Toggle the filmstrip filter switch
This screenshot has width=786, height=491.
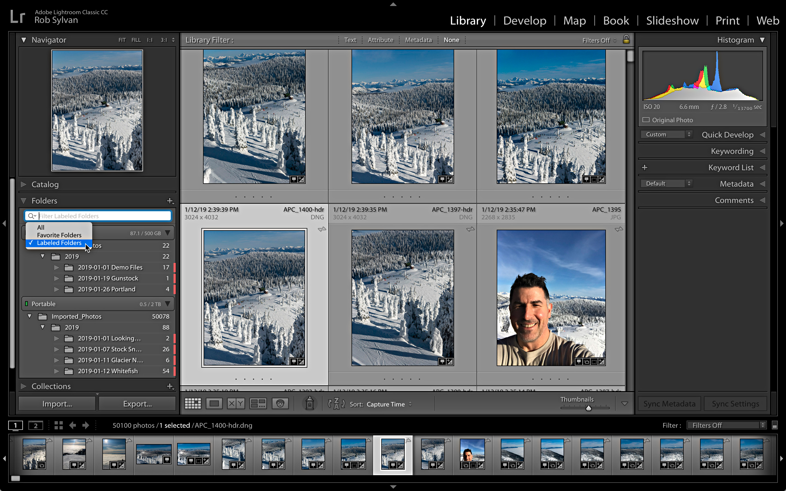775,426
